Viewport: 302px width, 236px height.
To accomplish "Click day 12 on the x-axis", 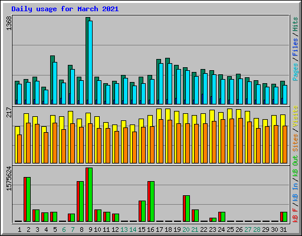I will coord(115,230).
